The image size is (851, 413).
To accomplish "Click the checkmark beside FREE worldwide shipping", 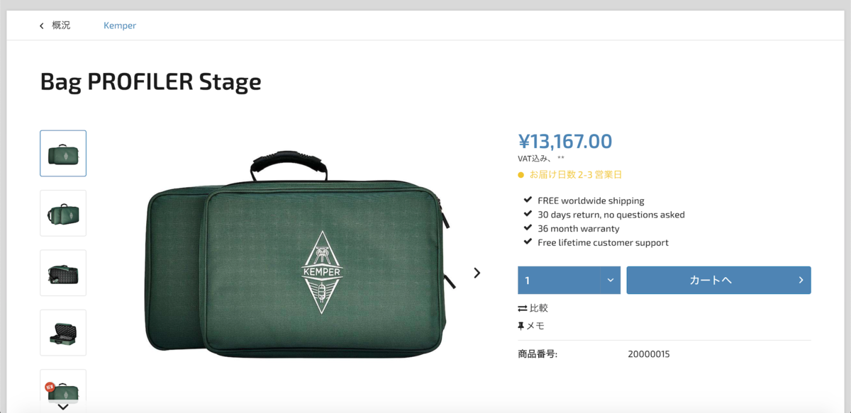I will click(x=527, y=200).
